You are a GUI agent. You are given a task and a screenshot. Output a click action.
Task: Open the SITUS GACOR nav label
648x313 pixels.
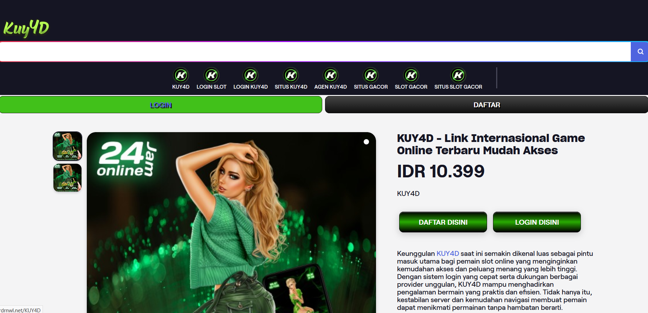(x=371, y=87)
